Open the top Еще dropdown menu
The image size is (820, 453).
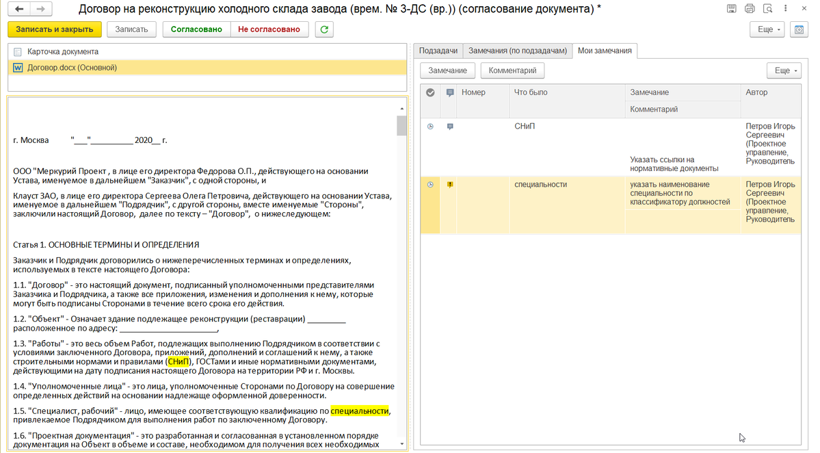point(768,29)
